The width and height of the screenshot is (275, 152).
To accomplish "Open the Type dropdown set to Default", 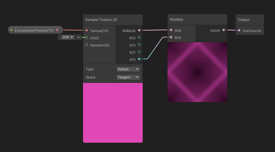I will tap(128, 69).
